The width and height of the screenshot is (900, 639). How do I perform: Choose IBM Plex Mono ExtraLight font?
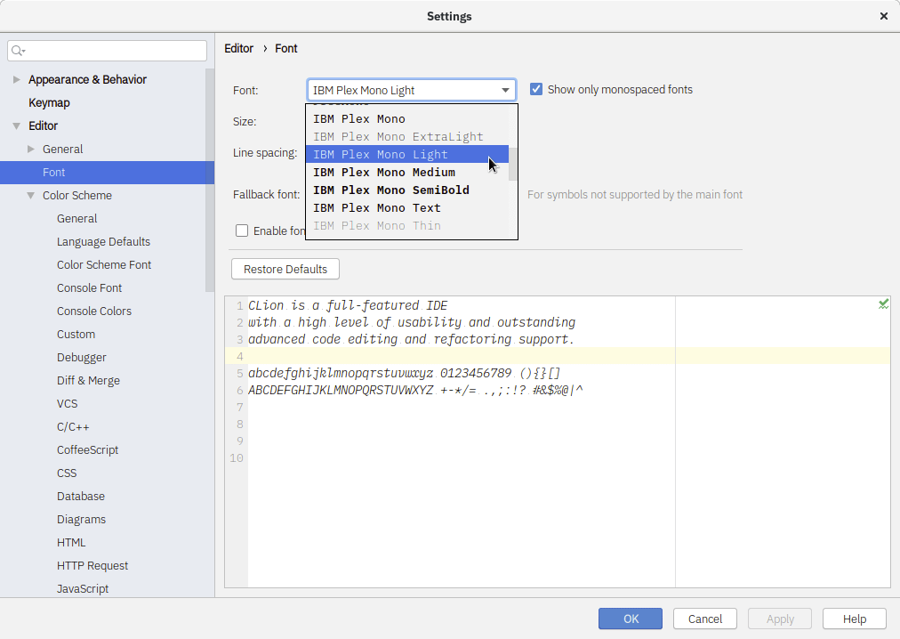[x=398, y=137]
